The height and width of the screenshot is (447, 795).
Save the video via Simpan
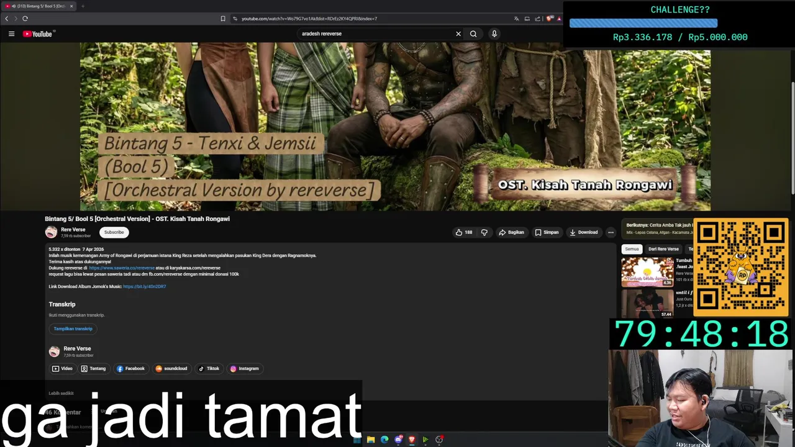click(x=547, y=232)
